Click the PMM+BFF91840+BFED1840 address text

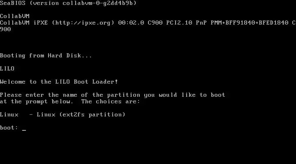(x=250, y=23)
